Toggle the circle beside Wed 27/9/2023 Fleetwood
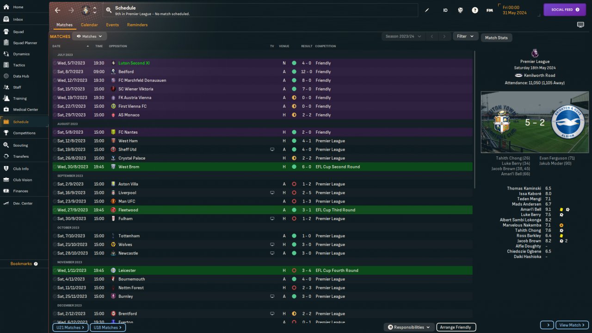This screenshot has height=333, width=592. [55, 210]
